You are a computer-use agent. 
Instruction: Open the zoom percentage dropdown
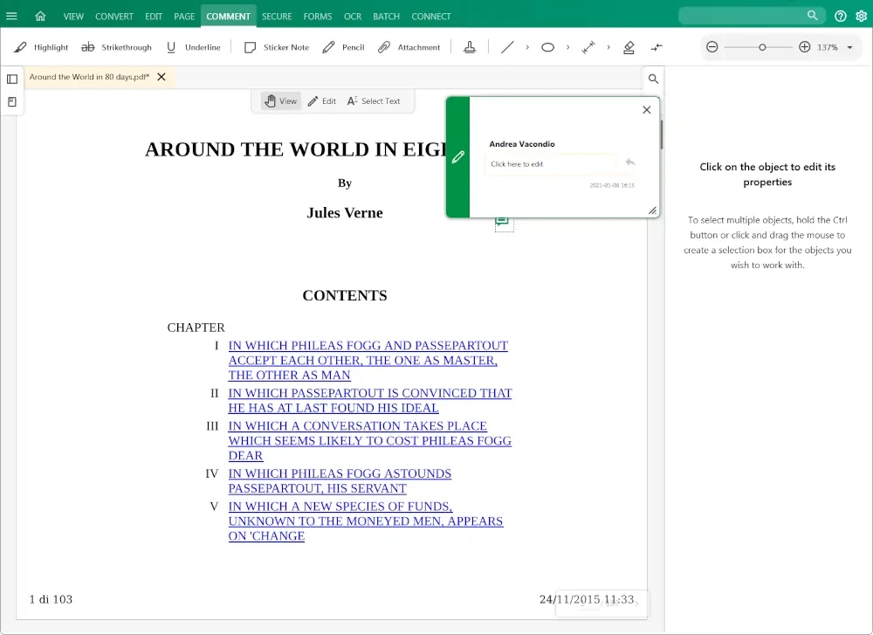(849, 47)
